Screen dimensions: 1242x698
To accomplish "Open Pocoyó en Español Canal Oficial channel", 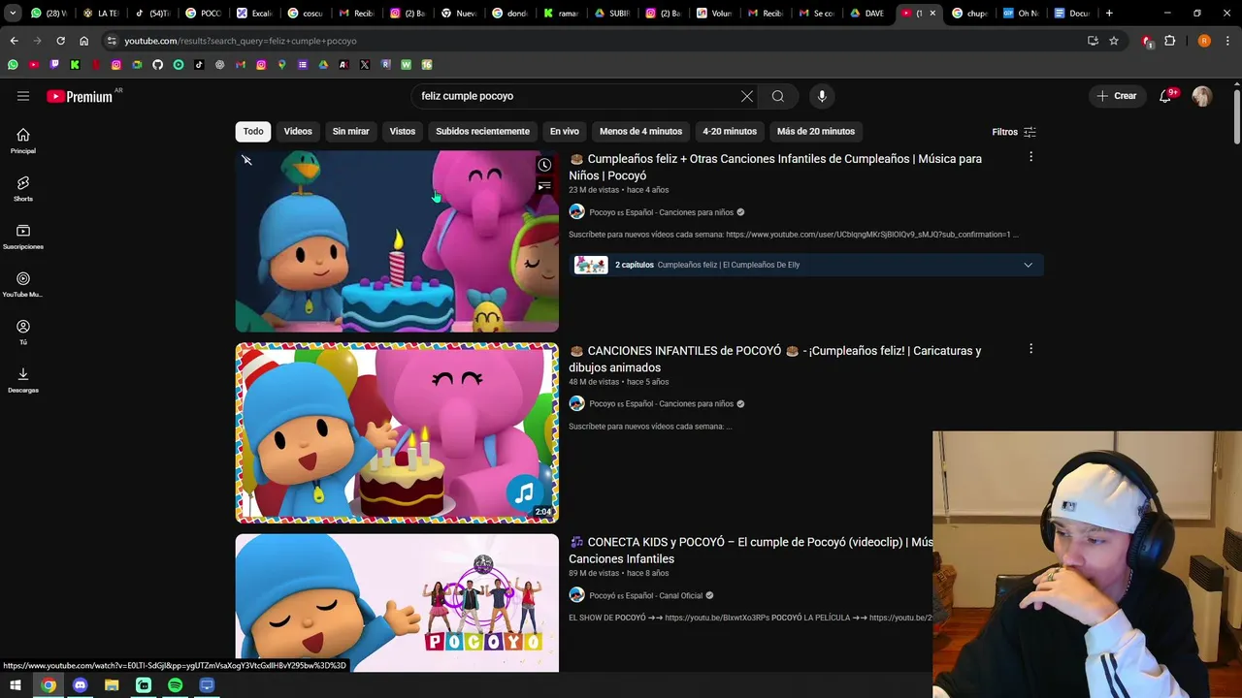I will point(645,595).
